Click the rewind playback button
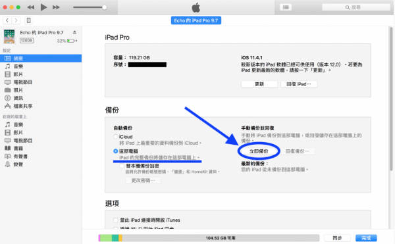This screenshot has width=395, height=244. click(31, 7)
